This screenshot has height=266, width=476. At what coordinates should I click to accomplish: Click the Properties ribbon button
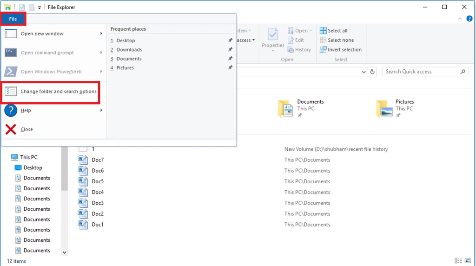(273, 40)
